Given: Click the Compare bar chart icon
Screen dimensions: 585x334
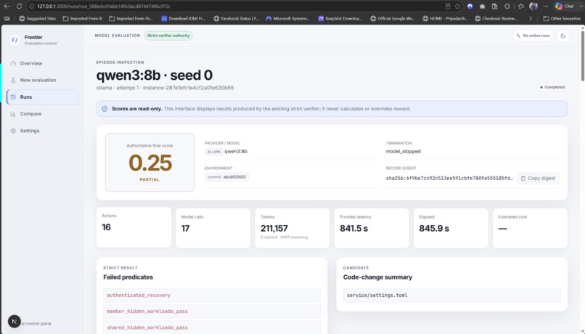Looking at the screenshot, I should (x=13, y=114).
